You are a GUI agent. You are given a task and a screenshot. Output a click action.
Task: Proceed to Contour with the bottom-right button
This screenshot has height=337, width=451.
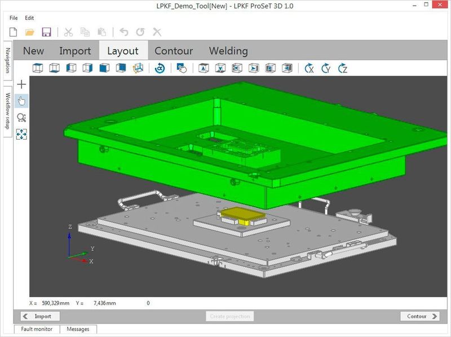coord(419,316)
